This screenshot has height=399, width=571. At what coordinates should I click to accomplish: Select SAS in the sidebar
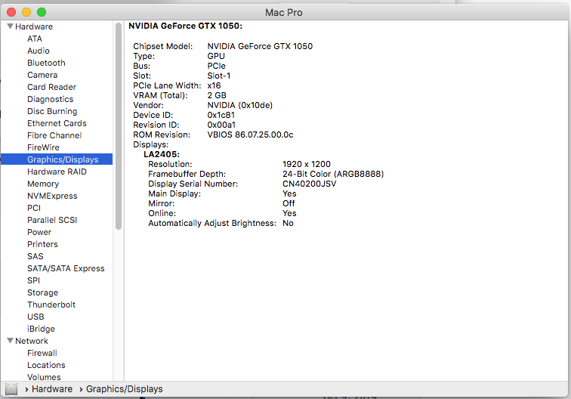pyautogui.click(x=35, y=256)
